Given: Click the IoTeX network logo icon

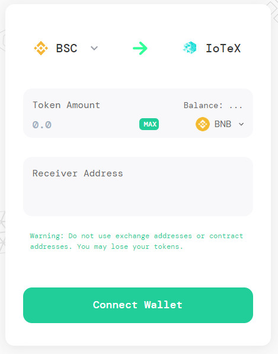Looking at the screenshot, I should click(x=190, y=48).
